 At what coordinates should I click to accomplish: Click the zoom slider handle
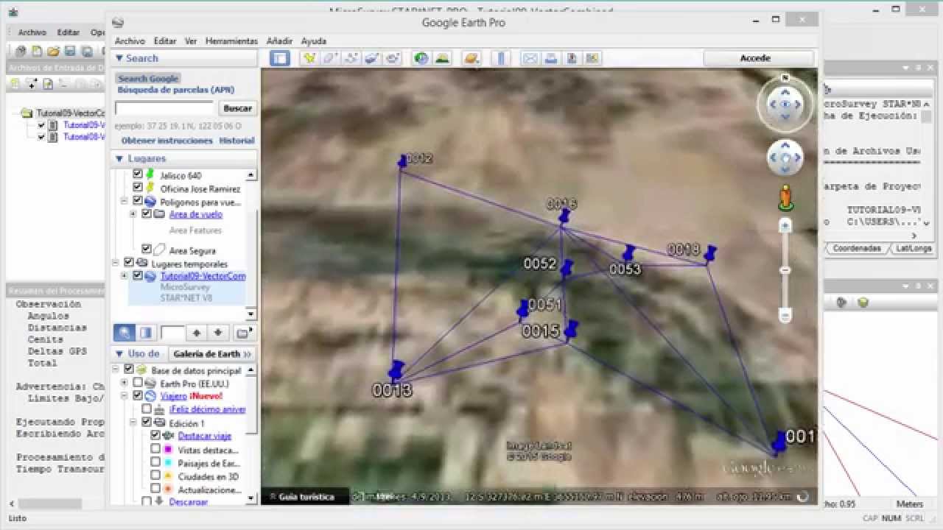[785, 271]
